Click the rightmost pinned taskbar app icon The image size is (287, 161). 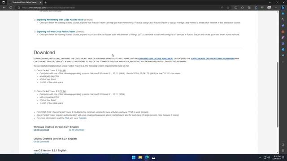(x=153, y=157)
